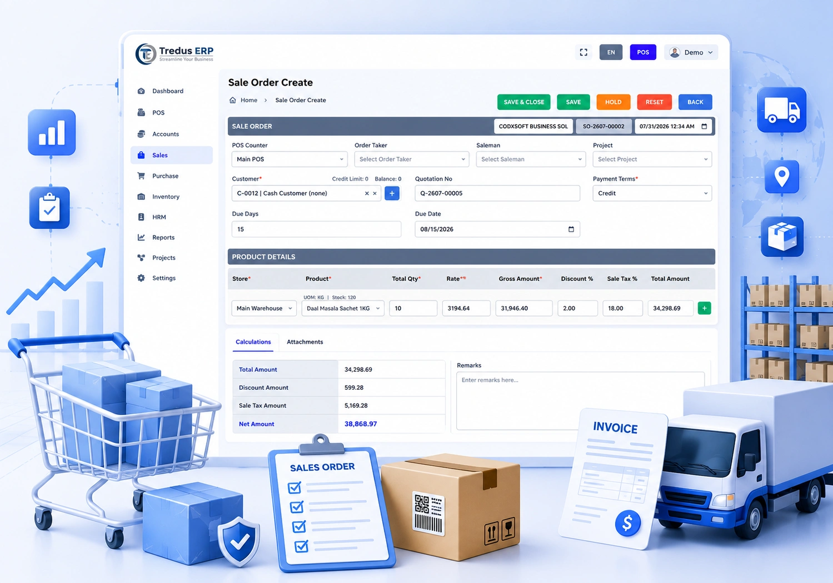Click the Inventory box icon
This screenshot has height=583, width=833.
pyautogui.click(x=141, y=197)
